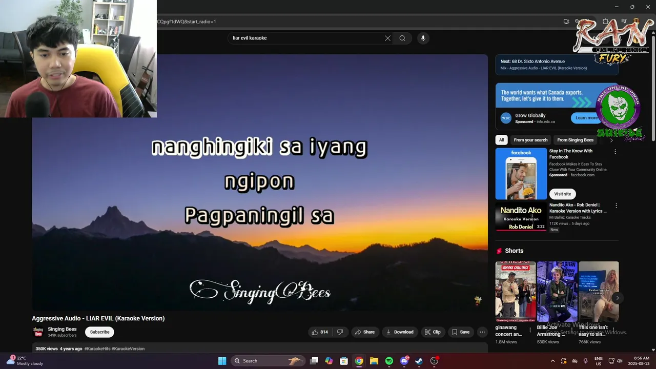Open the ENG US language switcher
Viewport: 656px width, 369px height.
pos(599,361)
